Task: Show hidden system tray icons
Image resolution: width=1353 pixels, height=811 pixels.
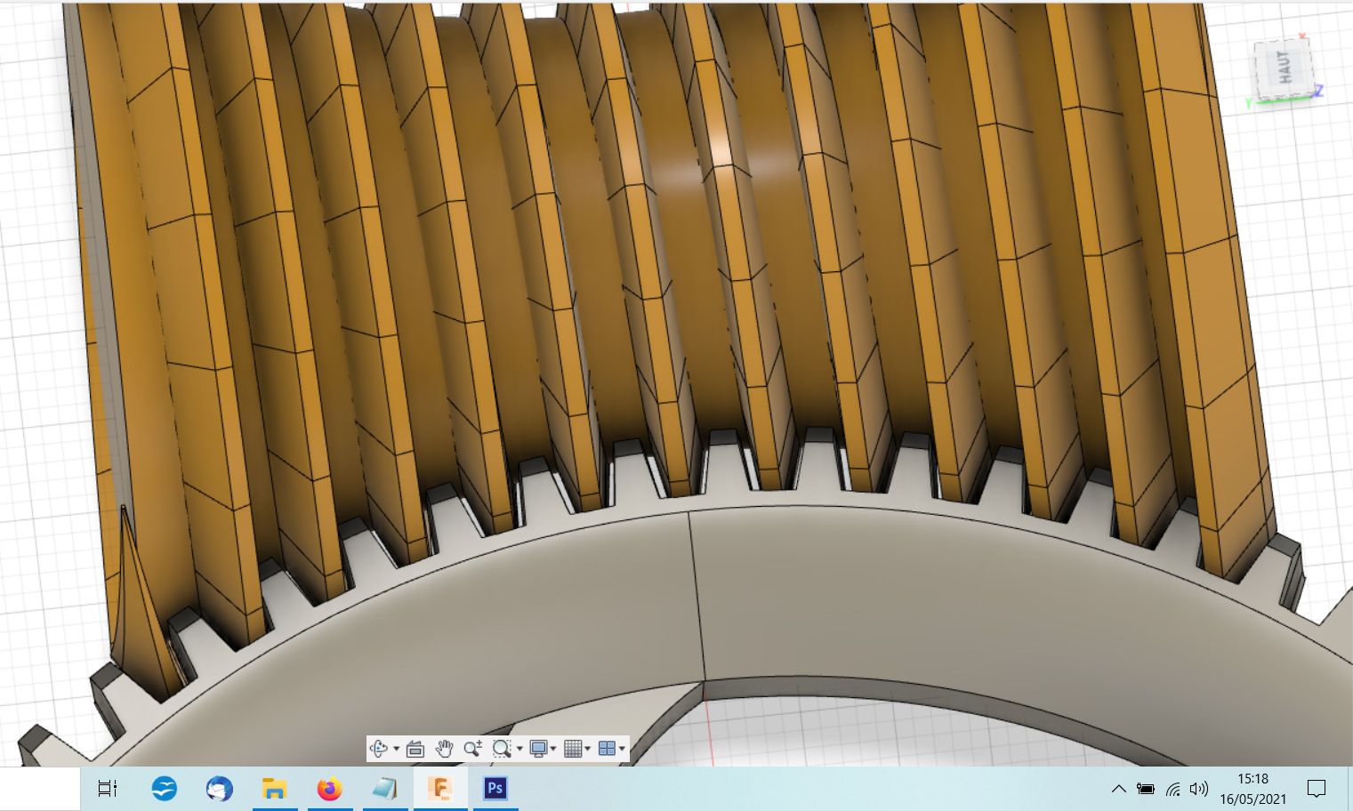Action: point(1119,789)
